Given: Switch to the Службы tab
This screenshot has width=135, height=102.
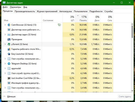Looking at the screenshot, I should click(109, 11).
